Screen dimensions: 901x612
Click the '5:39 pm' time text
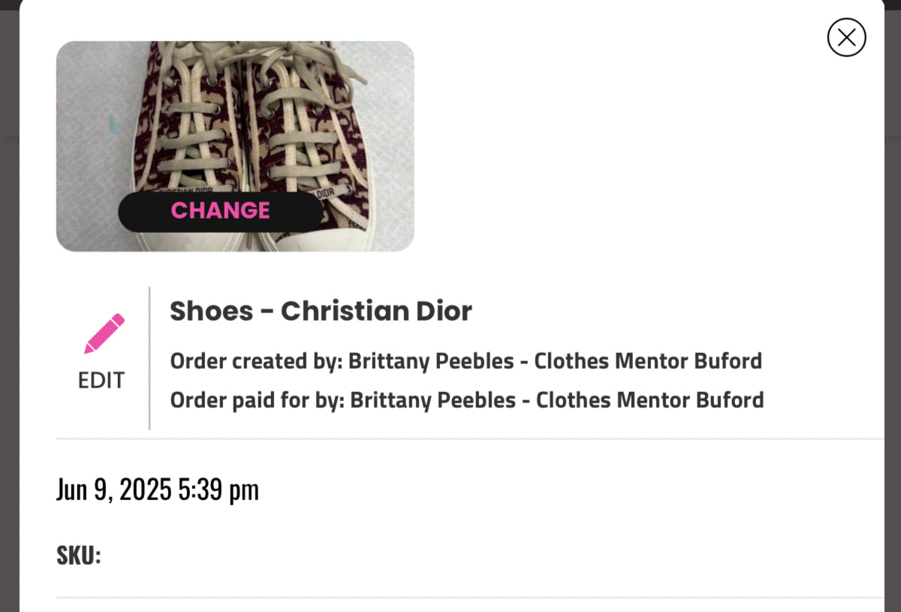(218, 490)
